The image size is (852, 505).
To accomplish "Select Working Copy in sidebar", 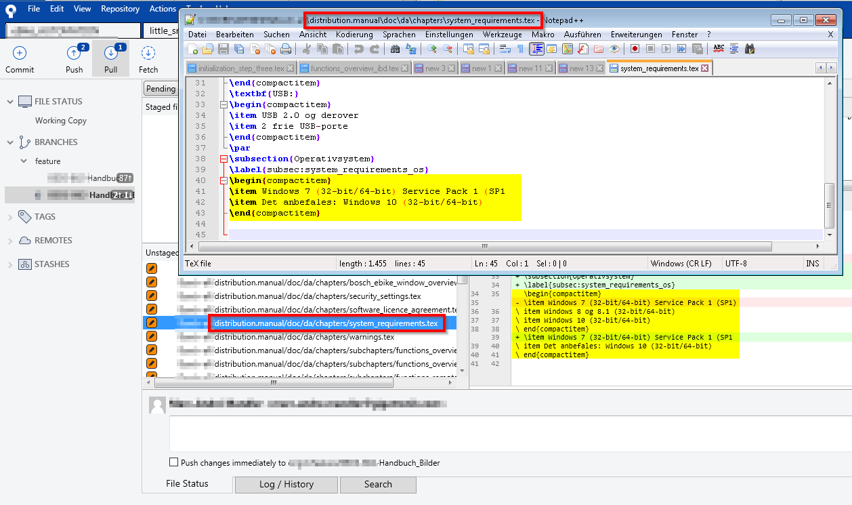I will (61, 121).
